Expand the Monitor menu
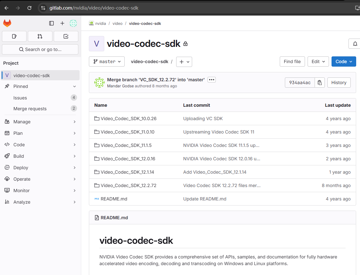 [x=40, y=191]
